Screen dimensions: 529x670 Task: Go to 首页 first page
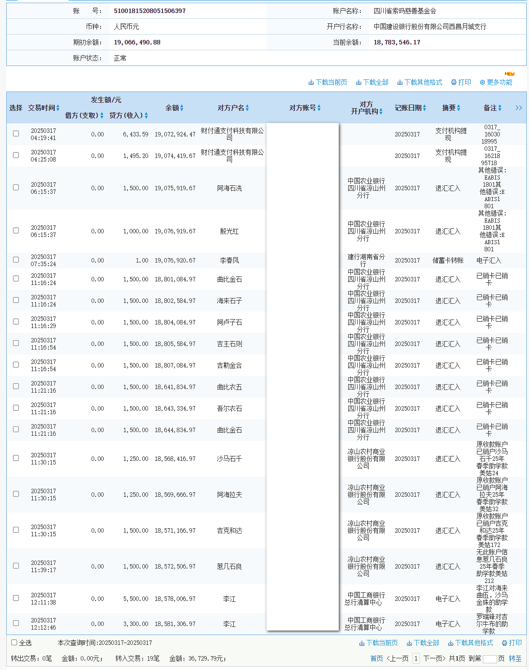click(376, 658)
